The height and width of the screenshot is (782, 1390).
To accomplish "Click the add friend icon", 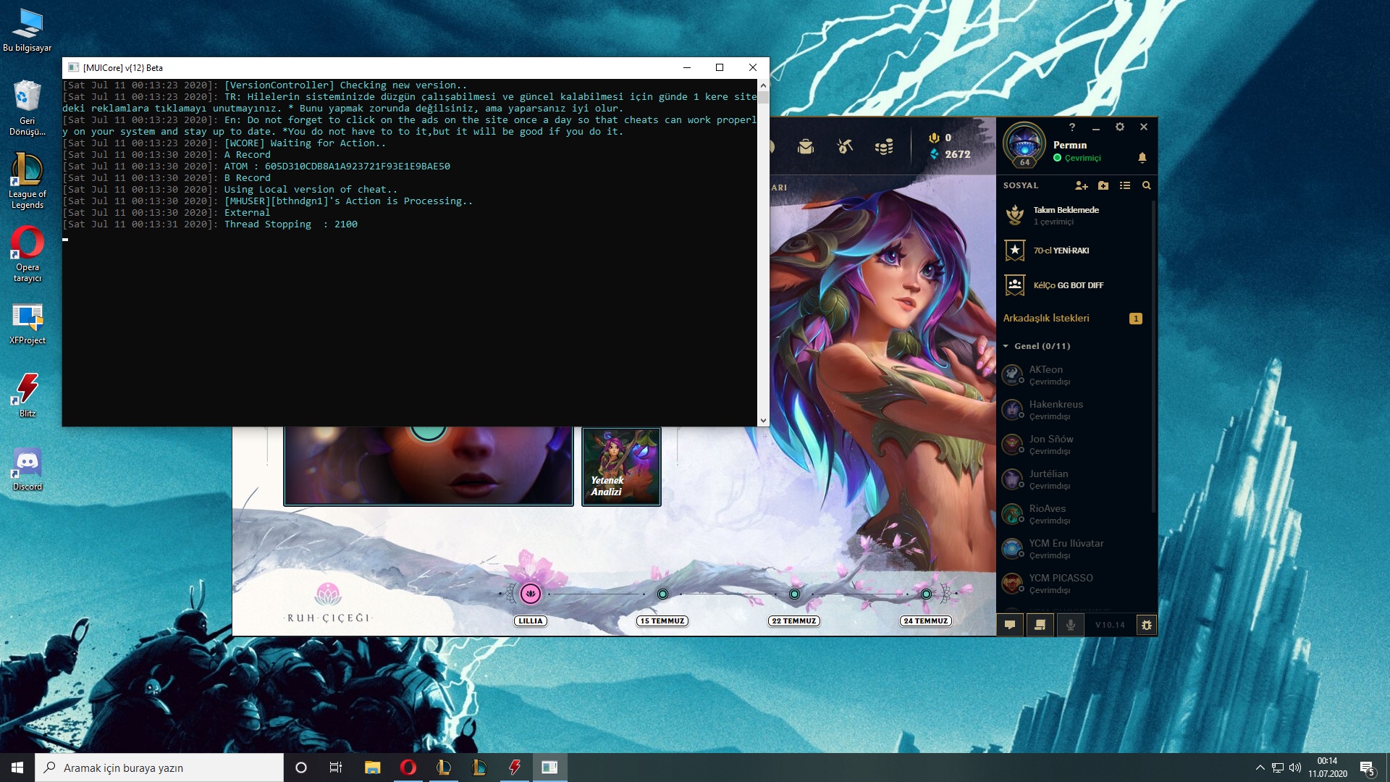I will [1082, 185].
